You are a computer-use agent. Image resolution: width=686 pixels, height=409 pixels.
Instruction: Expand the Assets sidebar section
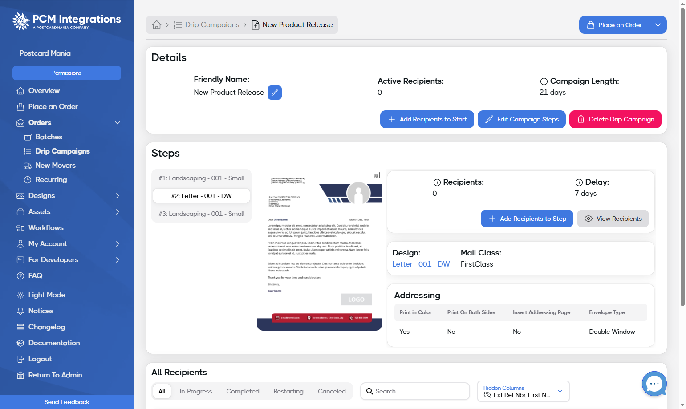click(x=118, y=212)
